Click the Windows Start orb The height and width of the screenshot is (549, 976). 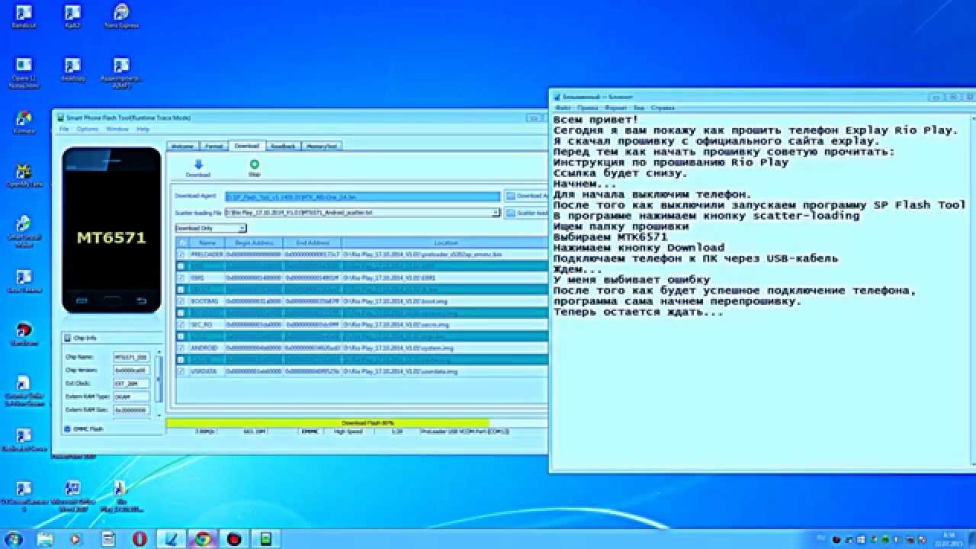[x=15, y=539]
